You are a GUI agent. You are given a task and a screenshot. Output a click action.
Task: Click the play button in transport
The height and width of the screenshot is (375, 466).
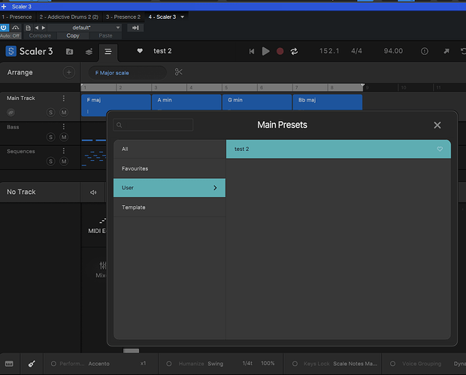coord(265,51)
